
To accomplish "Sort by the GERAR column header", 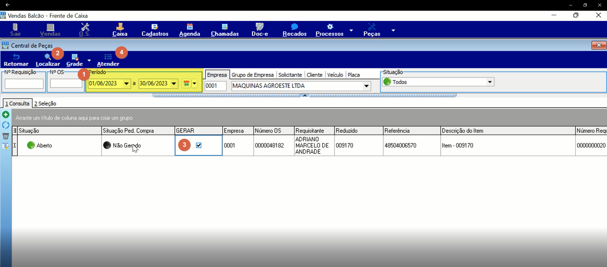I will (x=199, y=131).
